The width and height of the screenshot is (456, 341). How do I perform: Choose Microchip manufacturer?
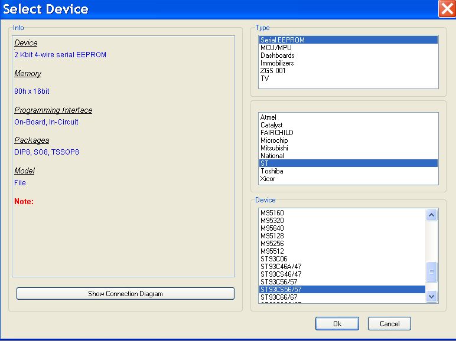pos(274,140)
